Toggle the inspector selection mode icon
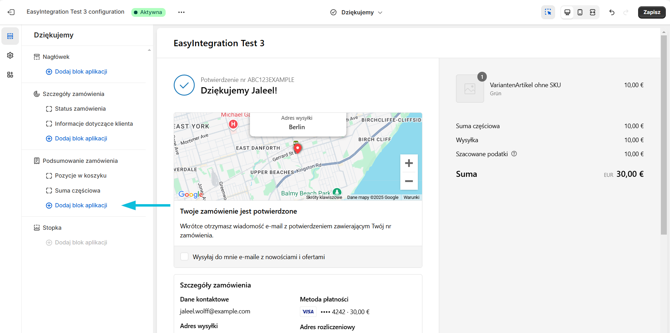670x333 pixels. coord(548,12)
